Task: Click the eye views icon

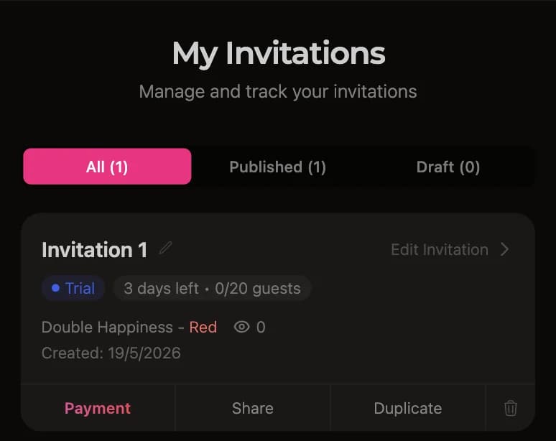Action: click(x=242, y=327)
